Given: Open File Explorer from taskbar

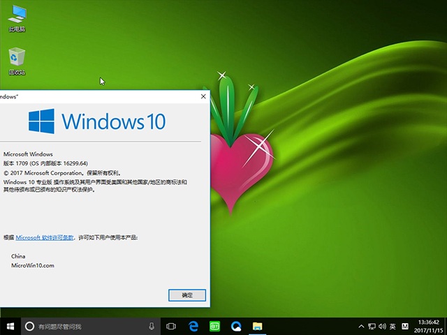Looking at the screenshot, I should click(258, 326).
